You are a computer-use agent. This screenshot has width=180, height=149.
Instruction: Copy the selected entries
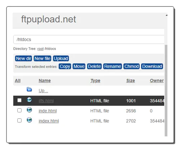pyautogui.click(x=65, y=66)
